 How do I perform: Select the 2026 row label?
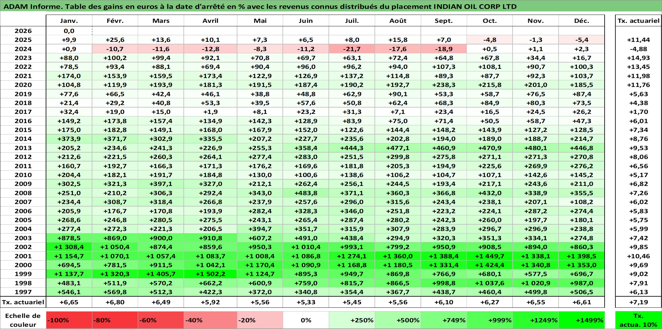click(x=23, y=31)
